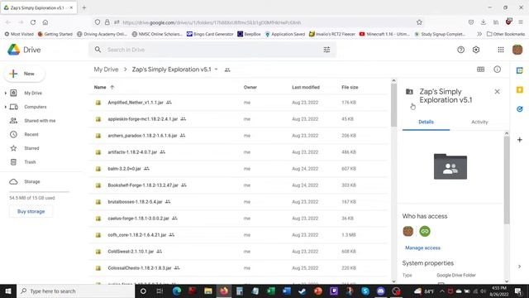
Task: Open Drive settings gear
Action: point(476,50)
